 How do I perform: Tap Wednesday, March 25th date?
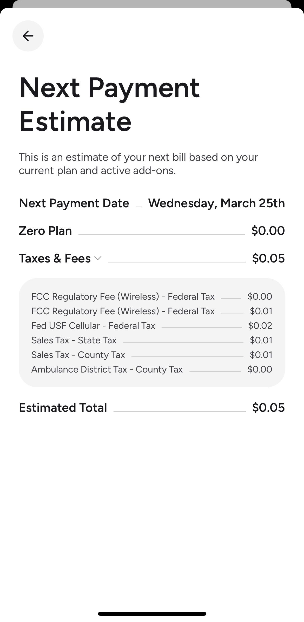pyautogui.click(x=216, y=203)
